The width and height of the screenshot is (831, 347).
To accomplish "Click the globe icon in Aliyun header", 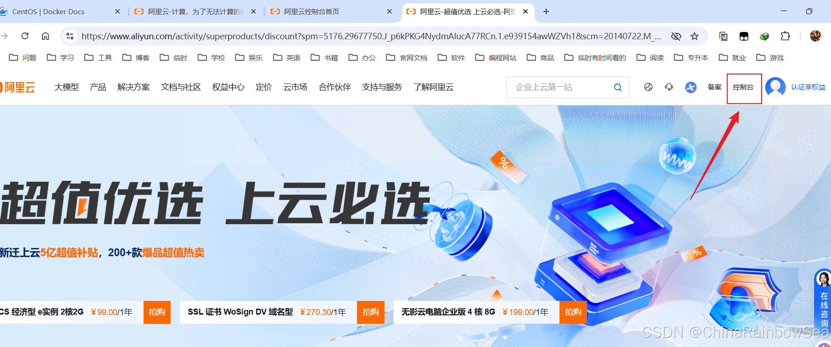I will pos(648,87).
